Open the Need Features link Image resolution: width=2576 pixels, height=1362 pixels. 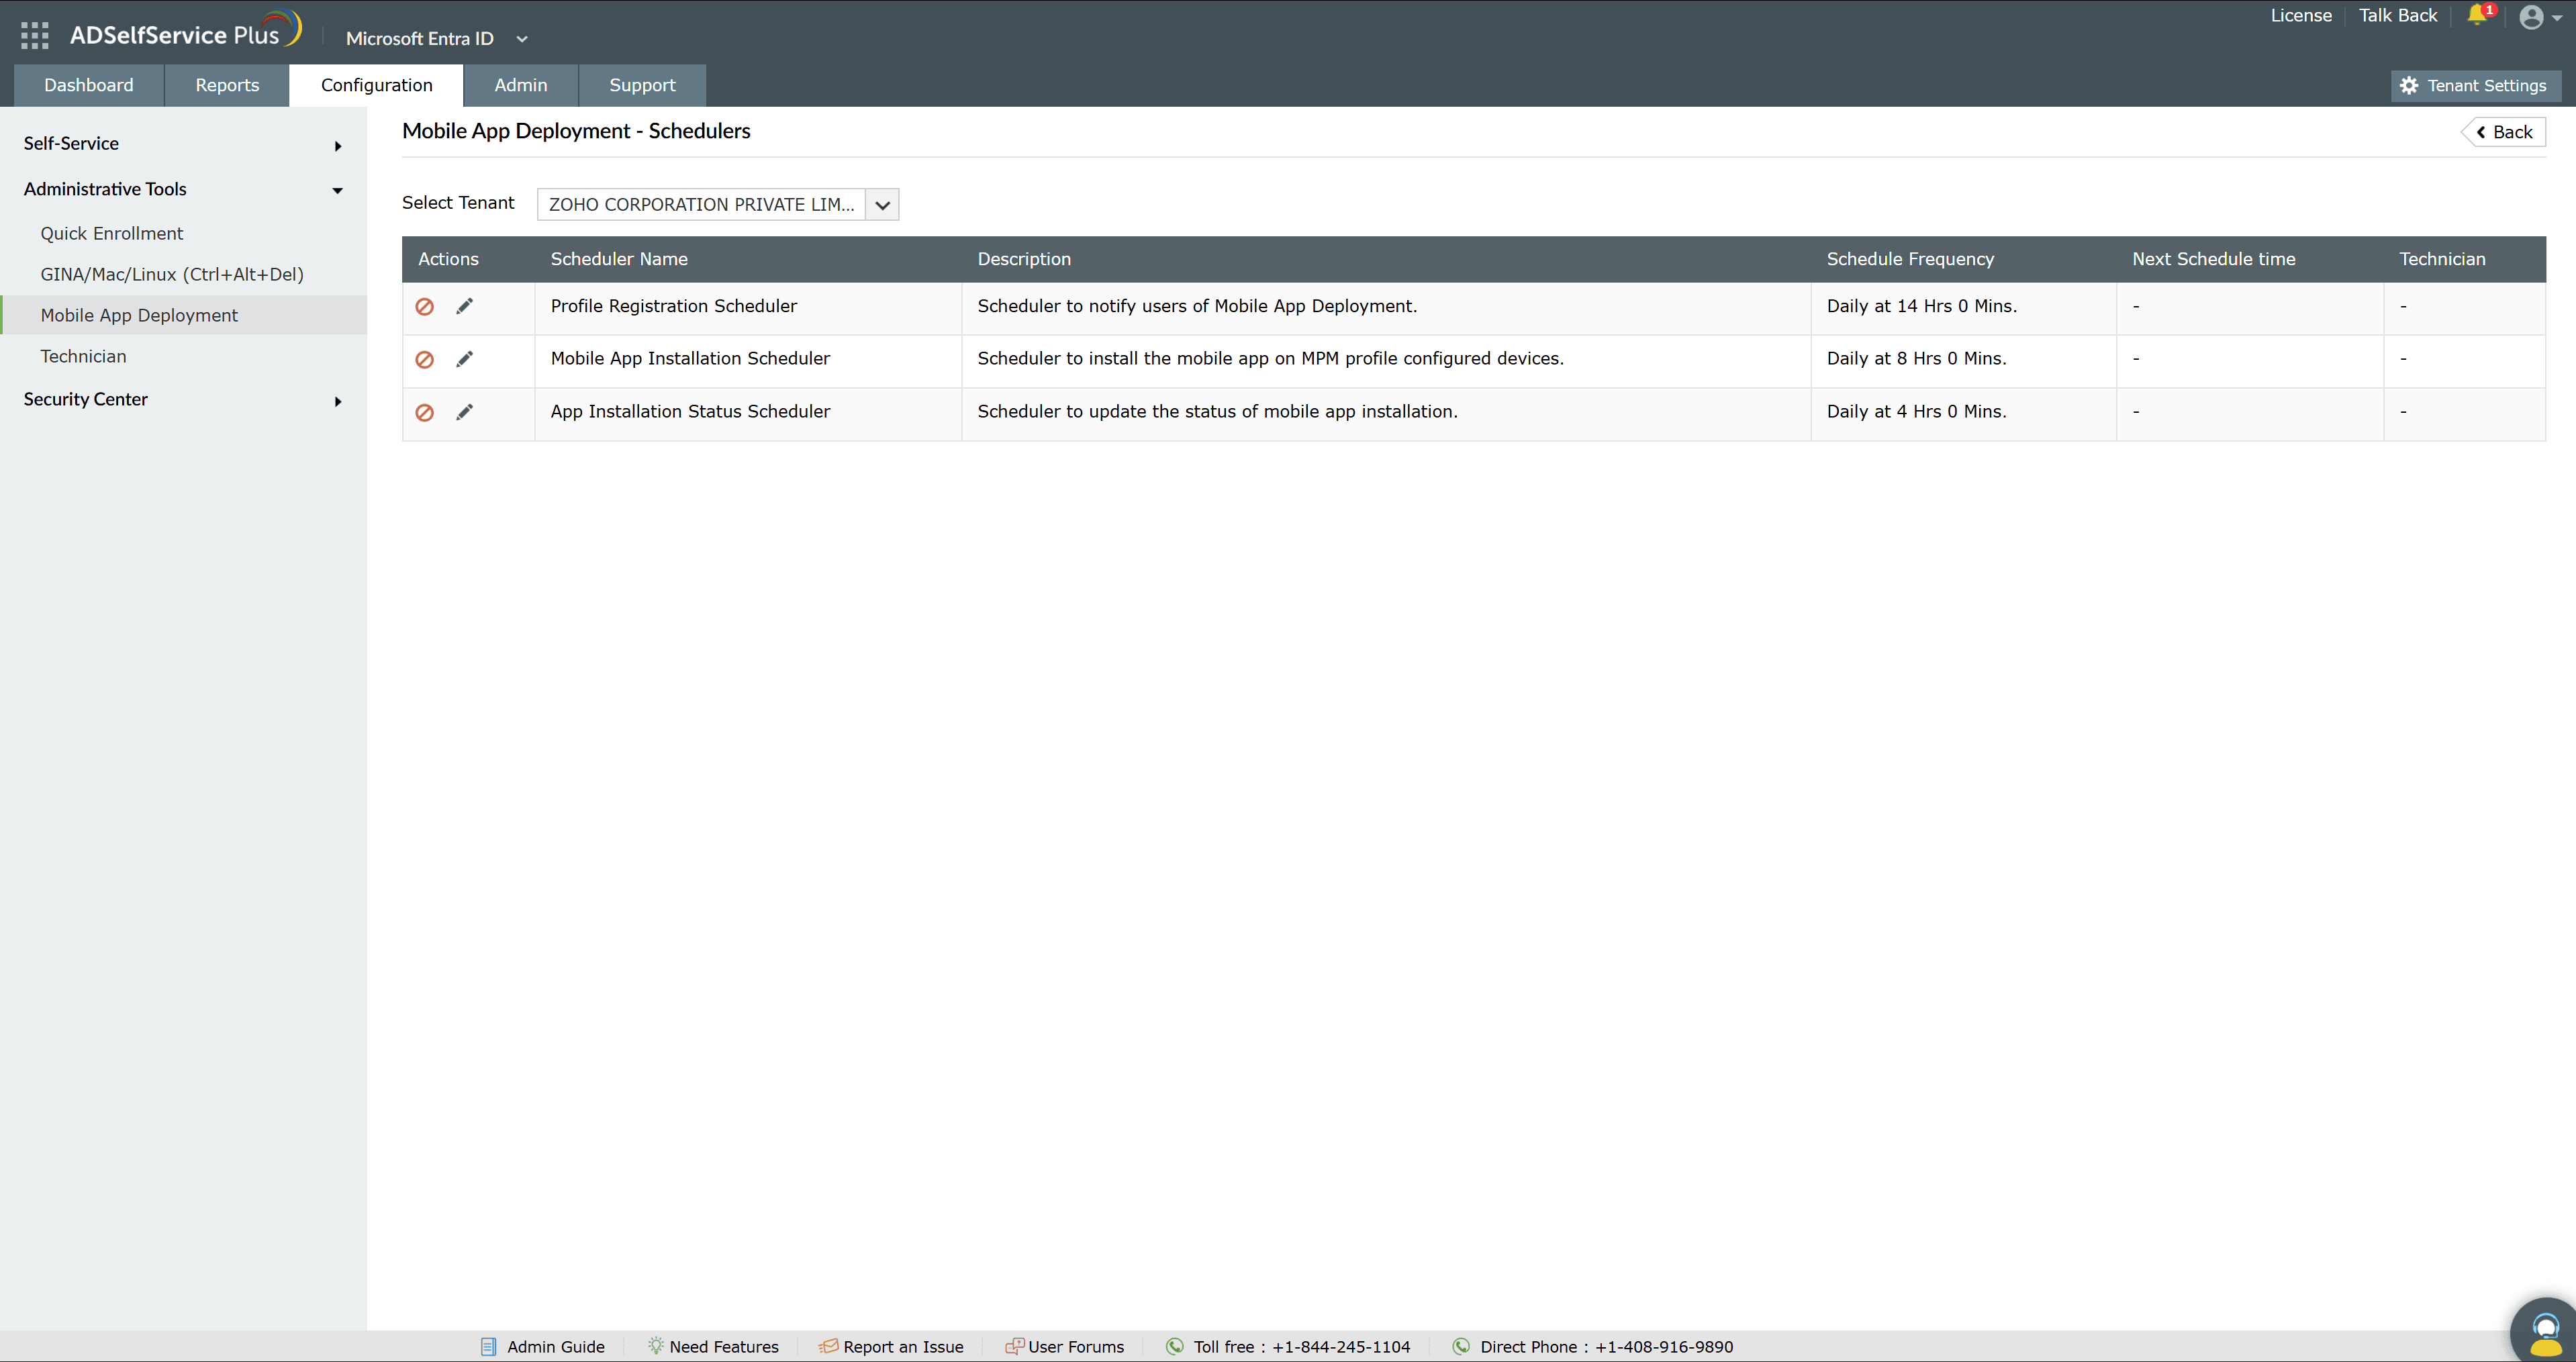pyautogui.click(x=724, y=1347)
